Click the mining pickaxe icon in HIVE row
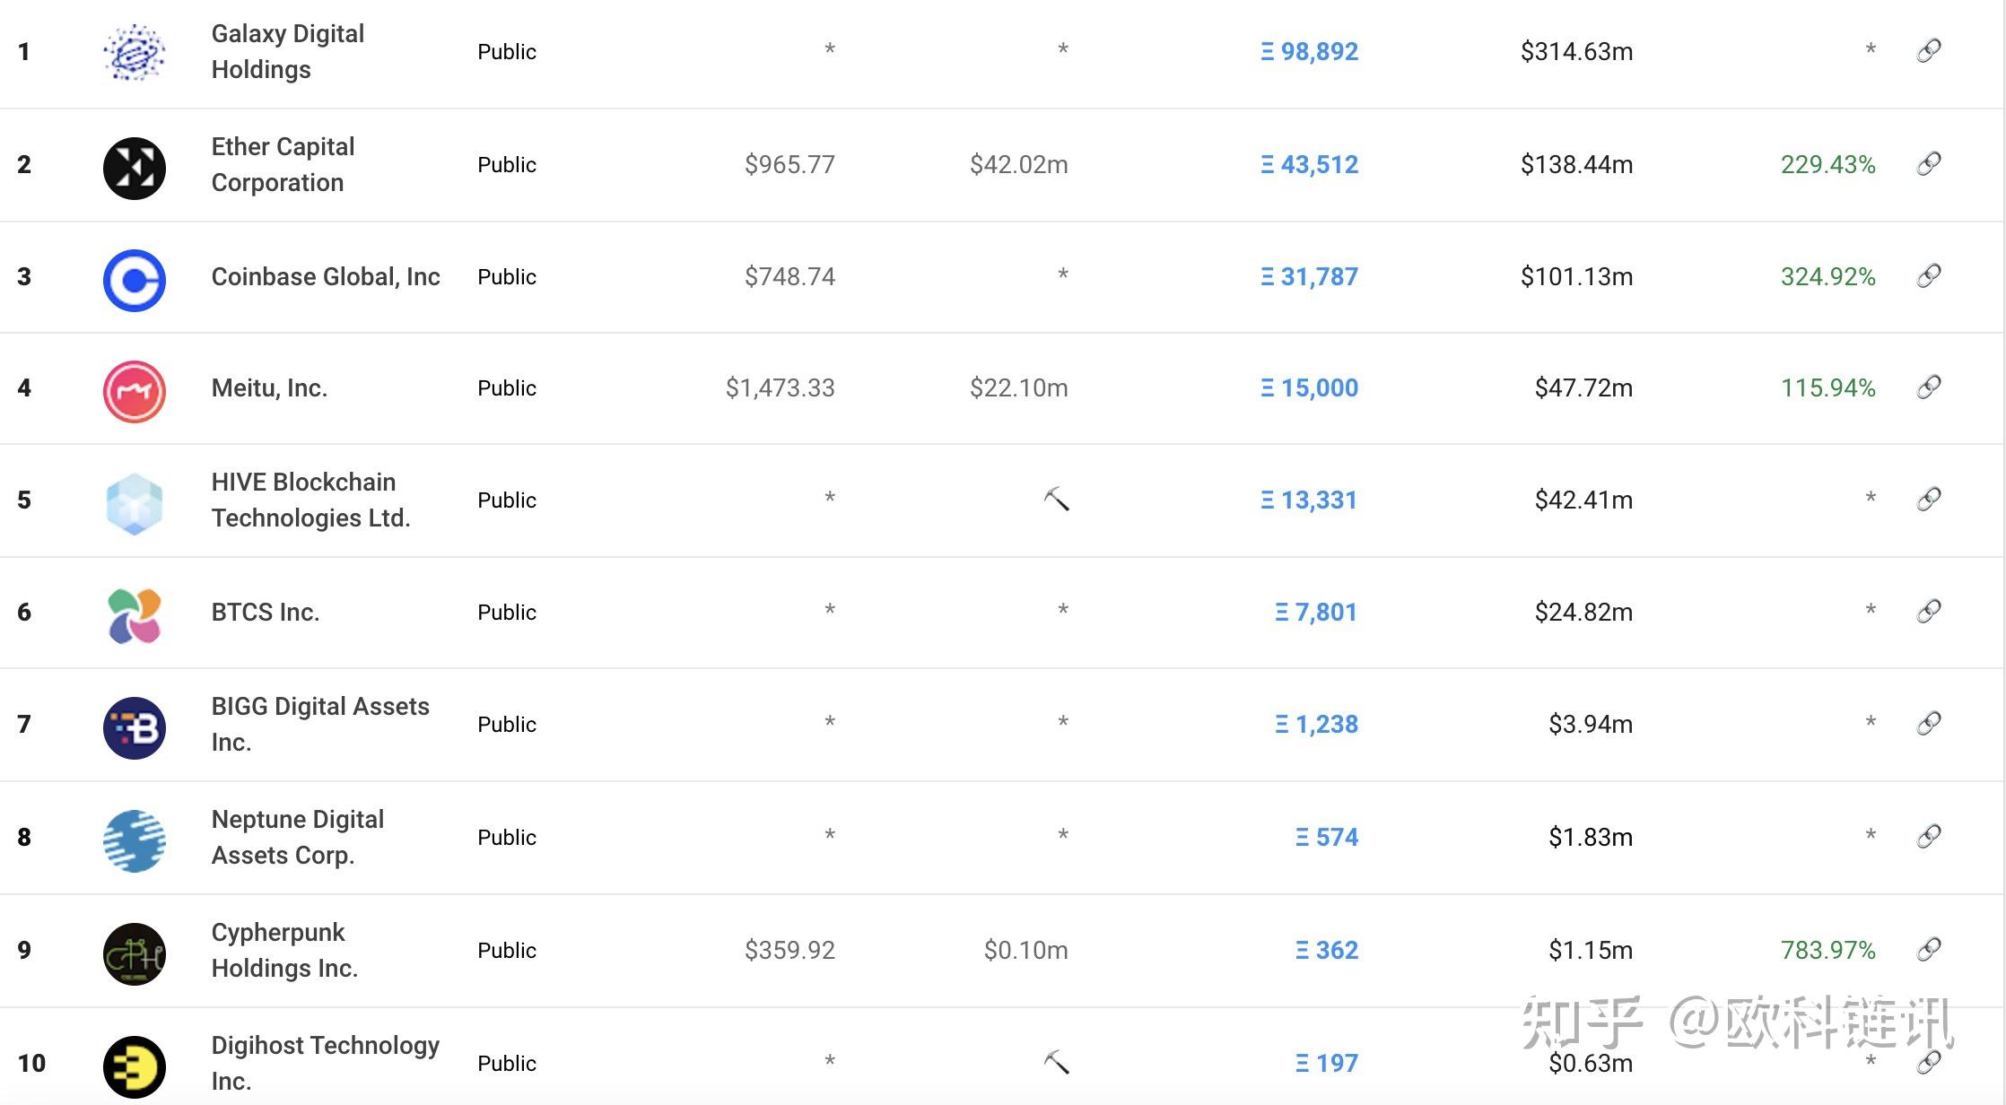 tap(1057, 499)
